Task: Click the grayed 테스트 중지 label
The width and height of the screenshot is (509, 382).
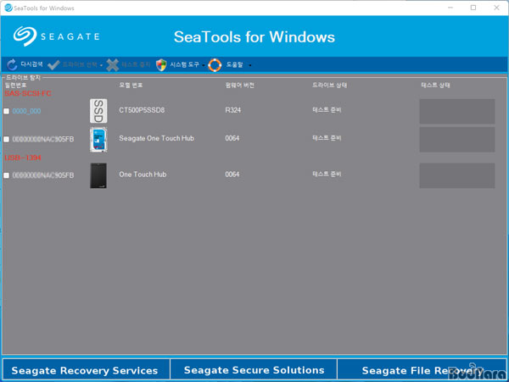Action: 136,64
